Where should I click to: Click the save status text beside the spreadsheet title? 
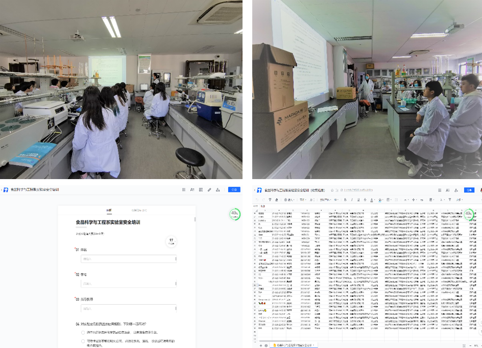(358, 190)
